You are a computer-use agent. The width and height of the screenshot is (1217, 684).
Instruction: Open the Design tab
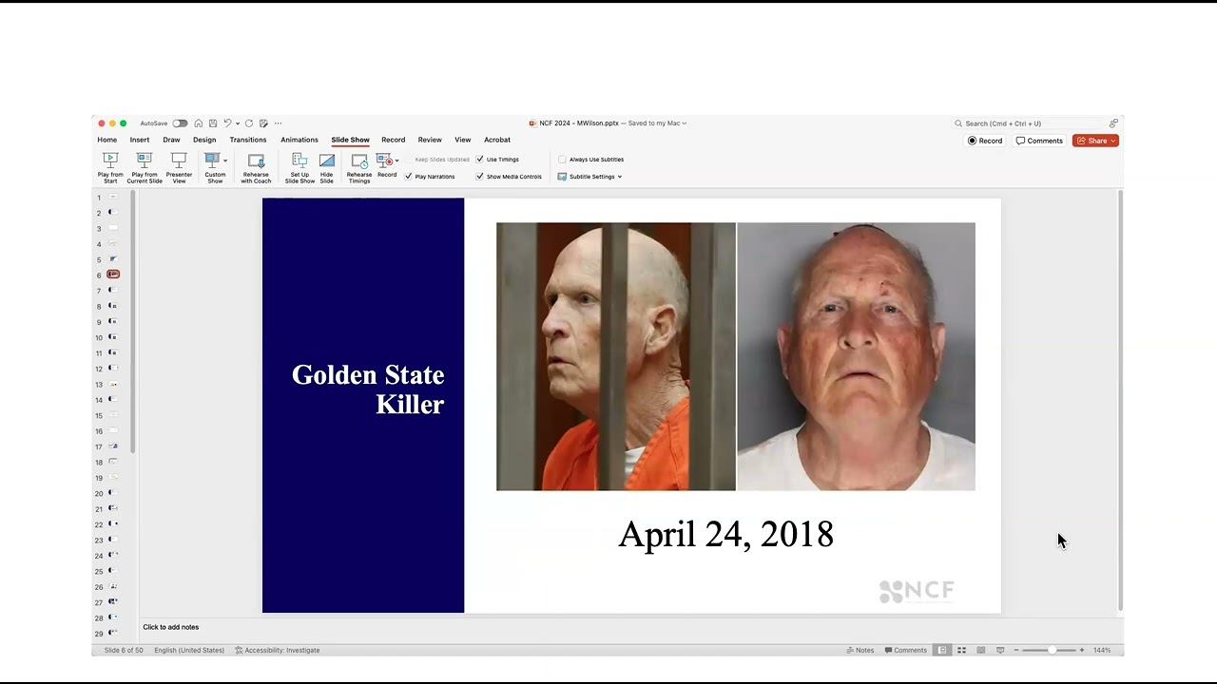[x=204, y=140]
